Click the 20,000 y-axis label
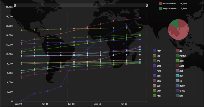 (x=9, y=7)
